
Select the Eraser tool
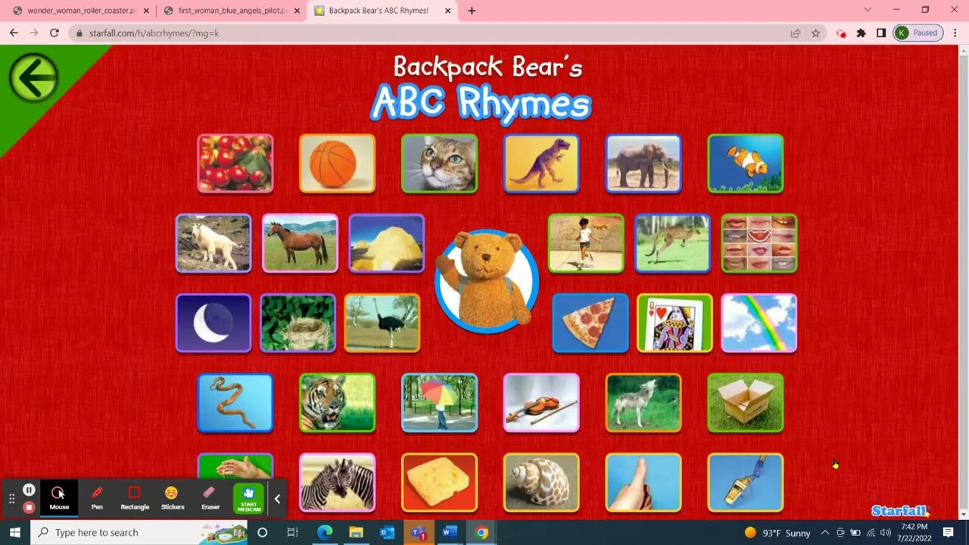coord(210,498)
